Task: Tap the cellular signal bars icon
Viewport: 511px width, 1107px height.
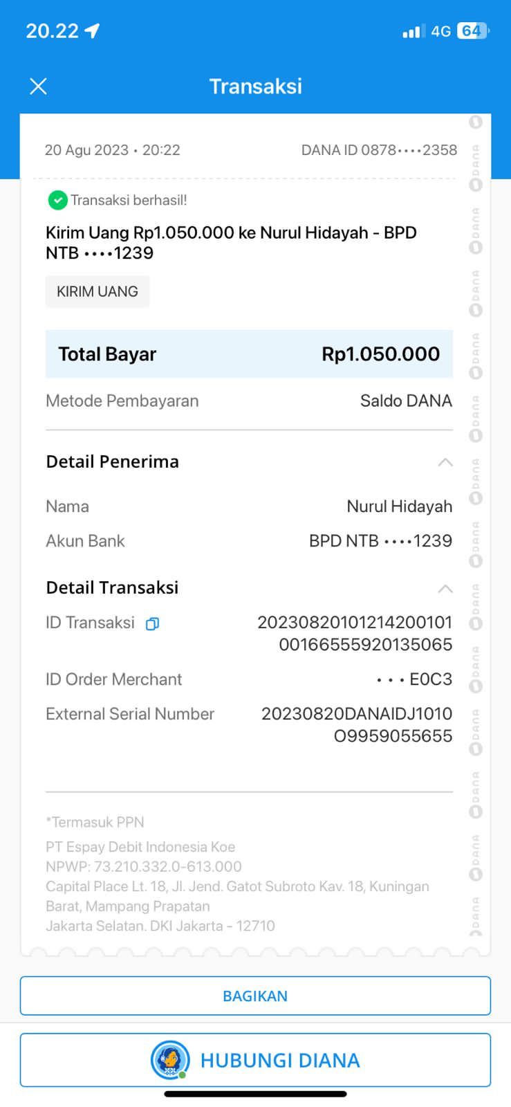Action: click(x=412, y=32)
